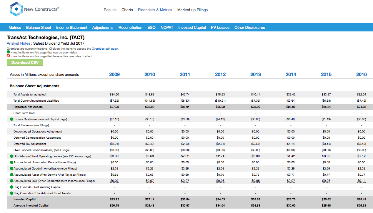The width and height of the screenshot is (373, 213).
Task: Select the 2015 column header
Action: (x=326, y=75)
